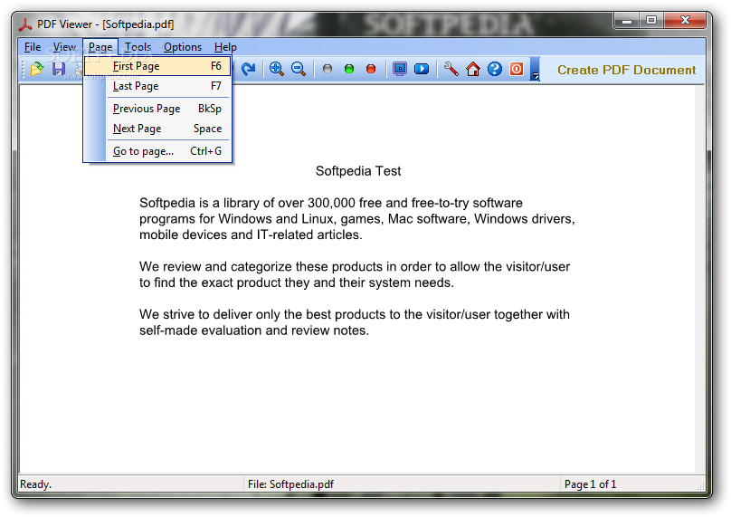Click the red circle toolbar icon
This screenshot has width=731, height=517.
371,69
